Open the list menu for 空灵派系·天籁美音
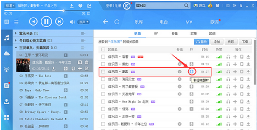Screen dimensions: 257x130 click(x=83, y=48)
